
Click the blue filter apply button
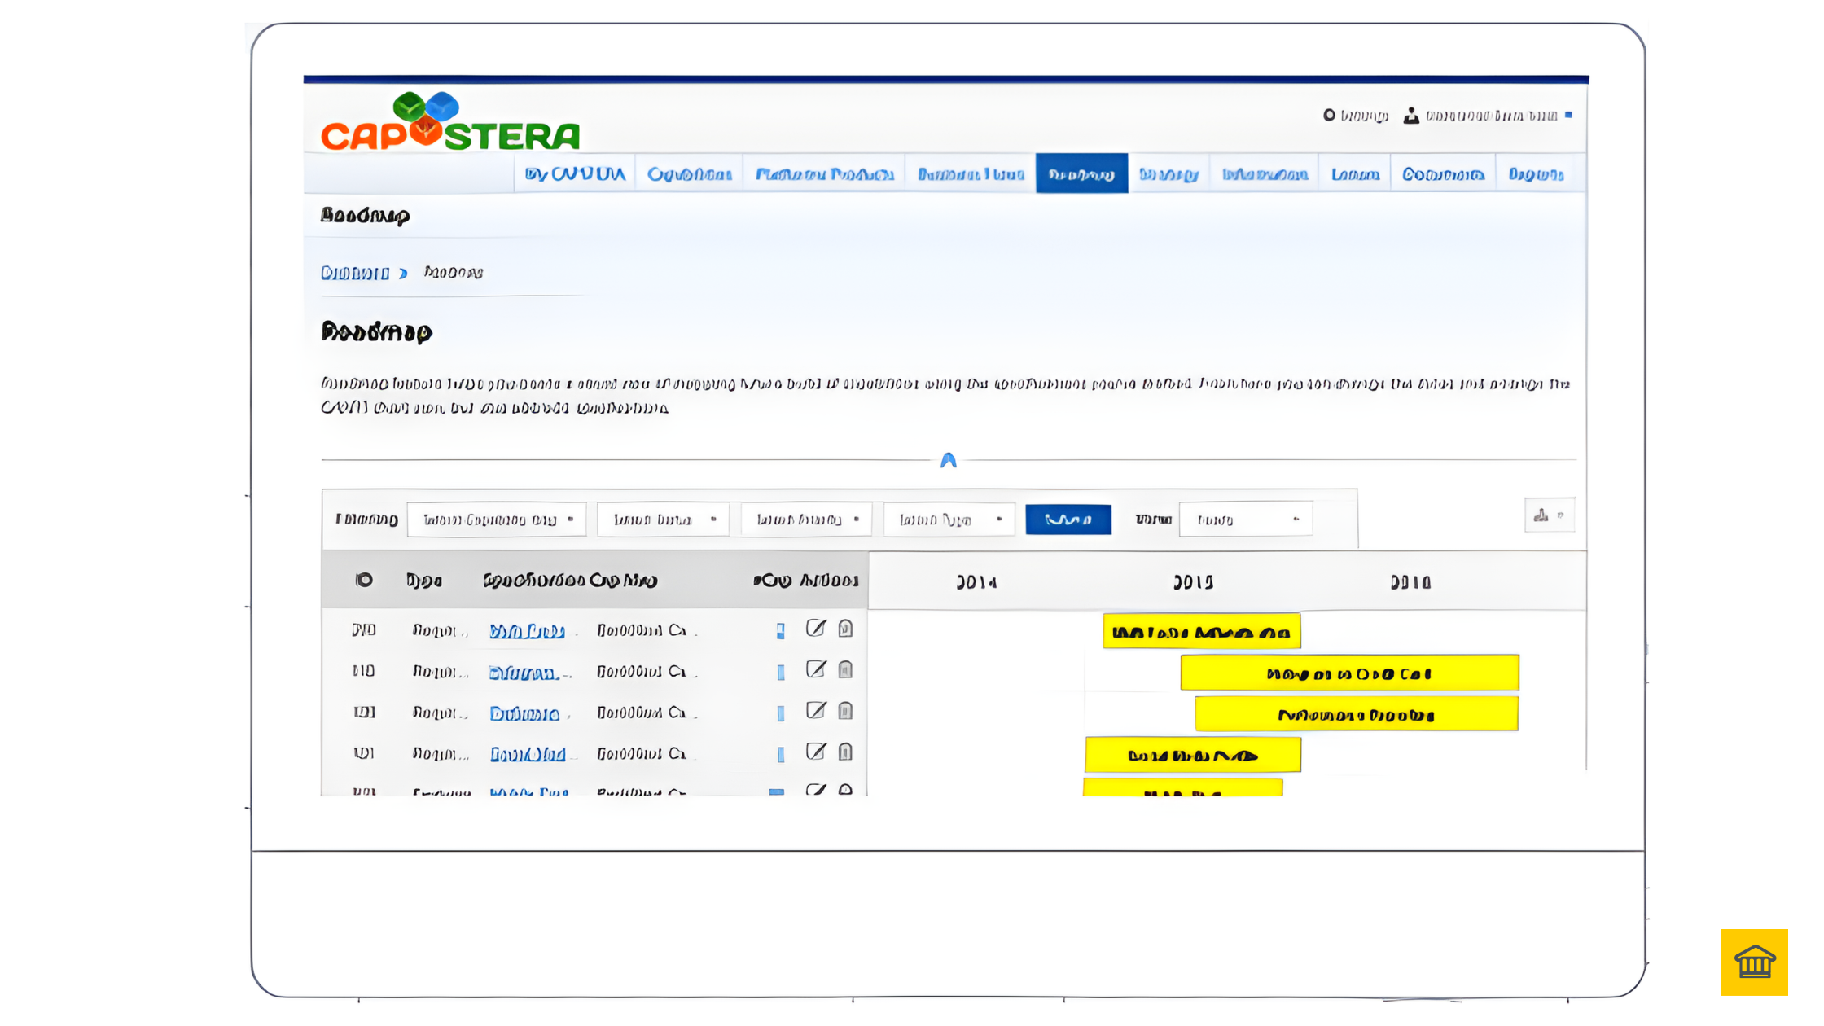point(1068,520)
